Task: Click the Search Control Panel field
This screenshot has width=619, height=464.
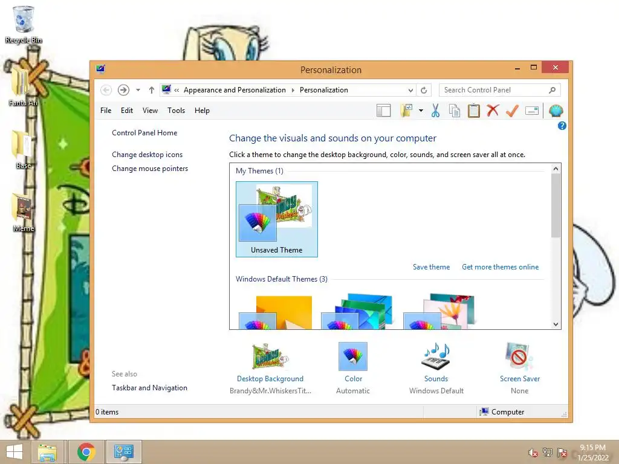Action: coord(499,90)
